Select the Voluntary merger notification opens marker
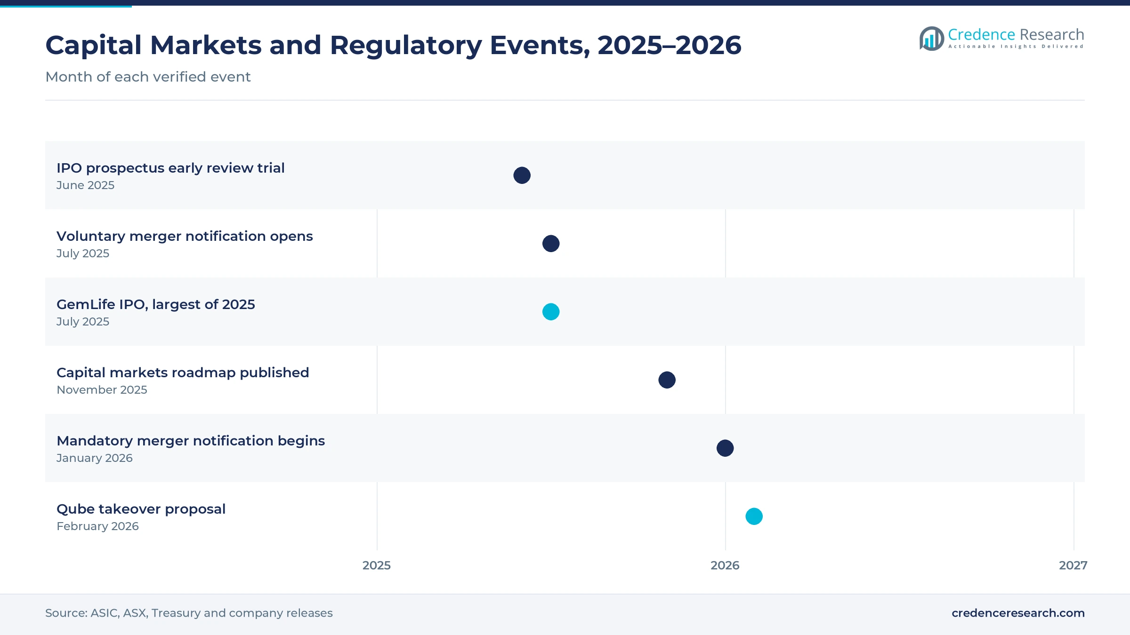The width and height of the screenshot is (1130, 635). tap(551, 244)
